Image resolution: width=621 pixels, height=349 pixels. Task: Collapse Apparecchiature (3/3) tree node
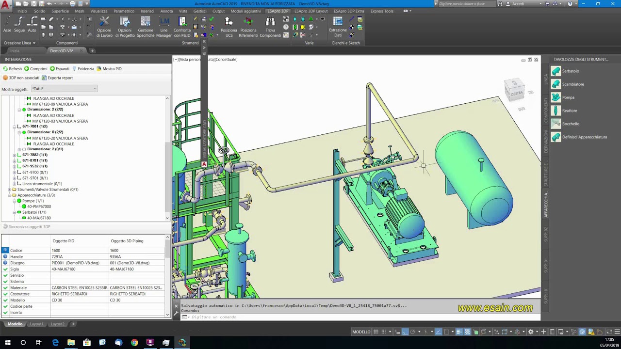pyautogui.click(x=9, y=195)
